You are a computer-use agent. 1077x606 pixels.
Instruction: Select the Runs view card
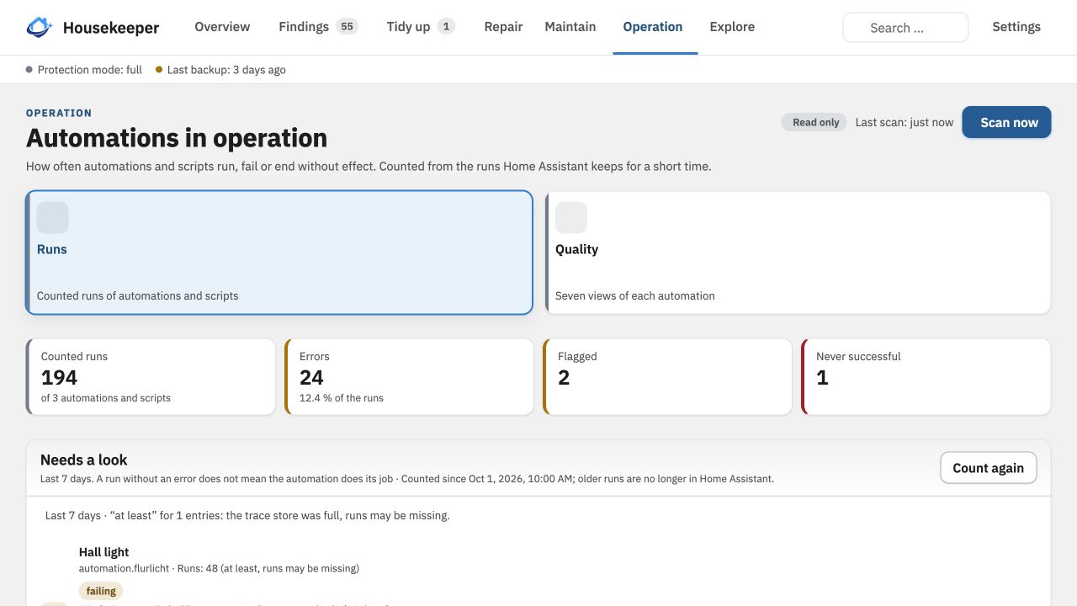[279, 252]
